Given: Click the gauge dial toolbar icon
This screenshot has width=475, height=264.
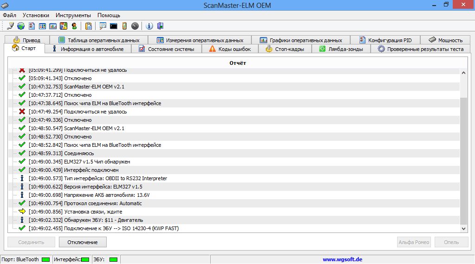Looking at the screenshot, I should [135, 26].
